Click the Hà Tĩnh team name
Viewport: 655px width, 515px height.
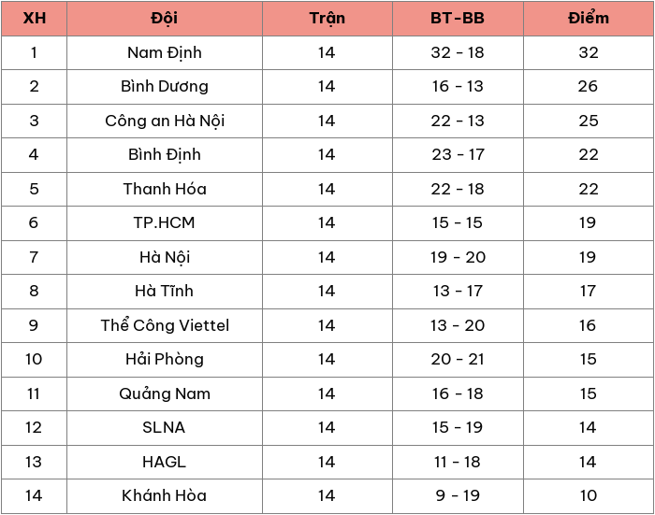(x=165, y=291)
